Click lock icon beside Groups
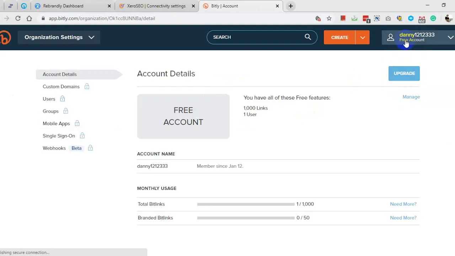Viewport: 455px width, 256px height. pyautogui.click(x=66, y=111)
